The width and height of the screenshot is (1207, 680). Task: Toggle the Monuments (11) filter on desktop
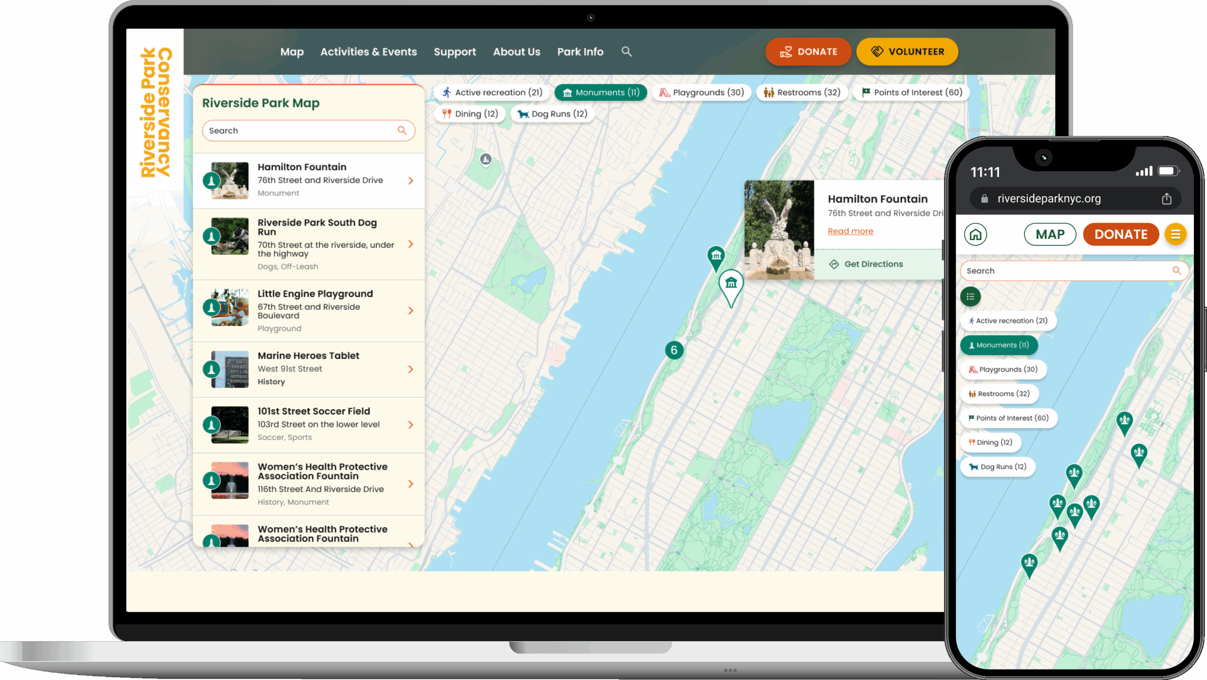click(601, 92)
